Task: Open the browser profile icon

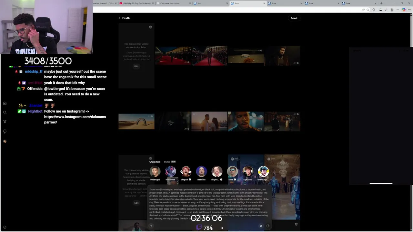Action: pos(392,10)
